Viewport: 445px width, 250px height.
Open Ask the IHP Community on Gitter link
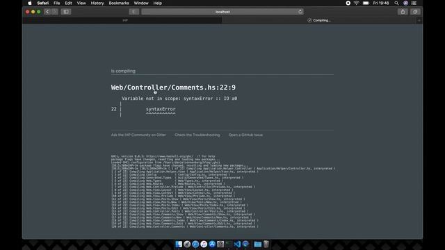coord(138,135)
